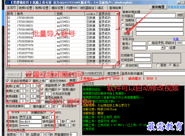Toggle the 分无动作处理 checkbox
185x136 pixels.
(x=42, y=94)
